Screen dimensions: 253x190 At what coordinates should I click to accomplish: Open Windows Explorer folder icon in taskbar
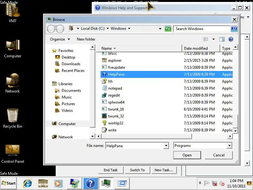point(43,183)
